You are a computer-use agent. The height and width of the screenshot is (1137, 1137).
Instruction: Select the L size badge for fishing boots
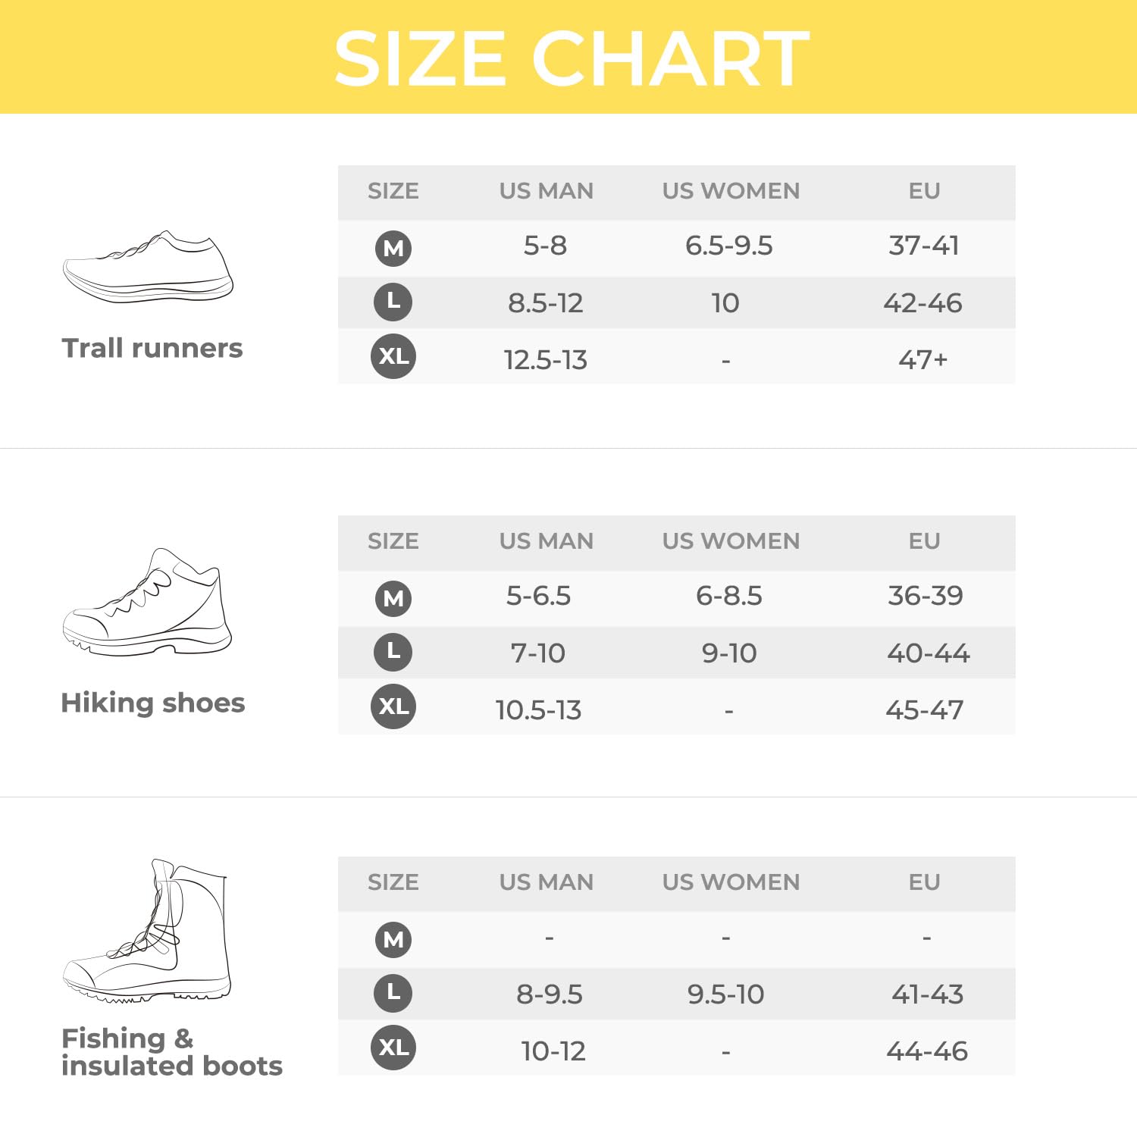(x=393, y=993)
